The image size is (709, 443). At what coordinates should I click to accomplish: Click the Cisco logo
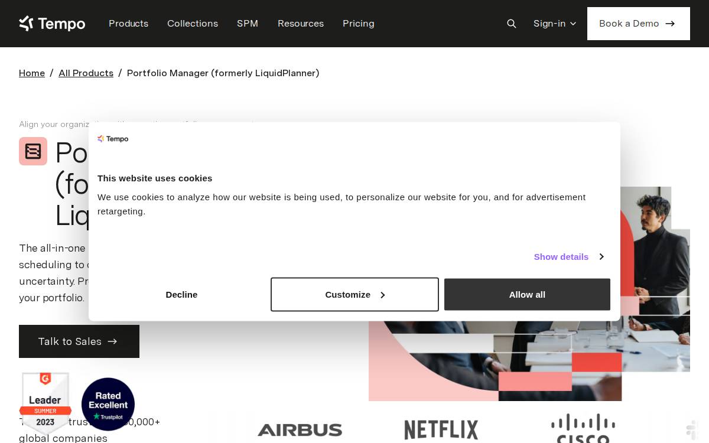[x=583, y=428]
